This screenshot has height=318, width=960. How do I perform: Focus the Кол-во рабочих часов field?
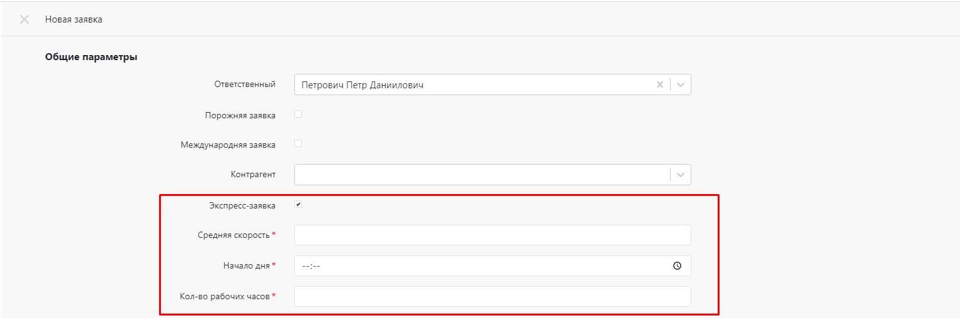point(492,296)
